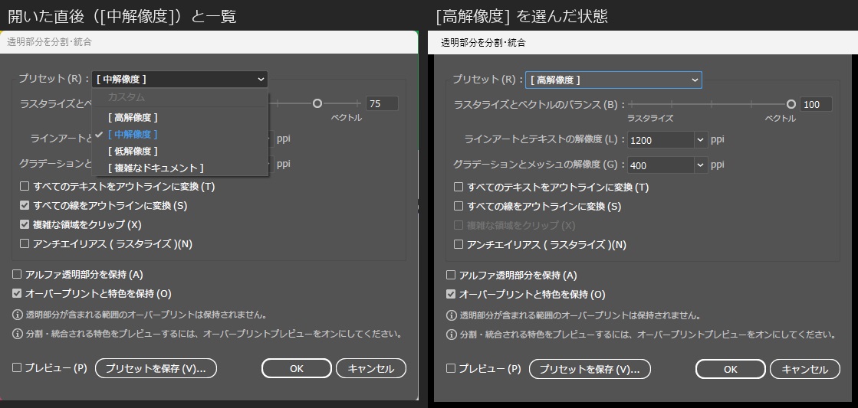Open line art resolution dropdown arrow, right dialog
Viewport: 858px width, 408px height.
tap(701, 140)
